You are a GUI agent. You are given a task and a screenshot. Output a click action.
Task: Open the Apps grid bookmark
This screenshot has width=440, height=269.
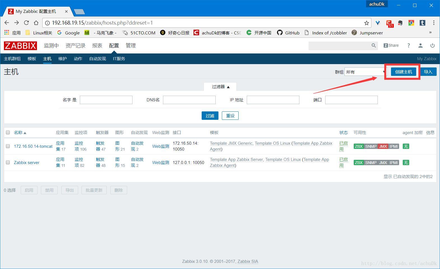12,33
